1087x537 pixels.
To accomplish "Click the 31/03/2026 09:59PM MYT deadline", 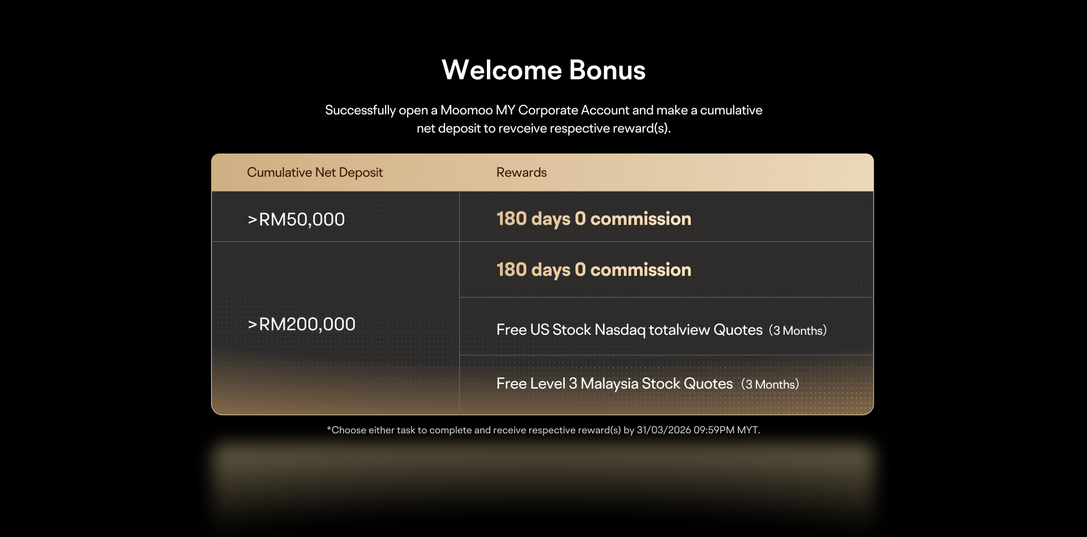I will (697, 430).
